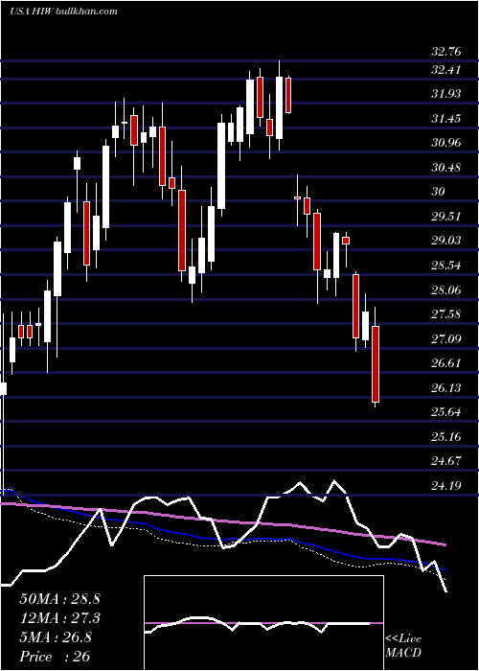Click the 24.19 price axis label

446,487
